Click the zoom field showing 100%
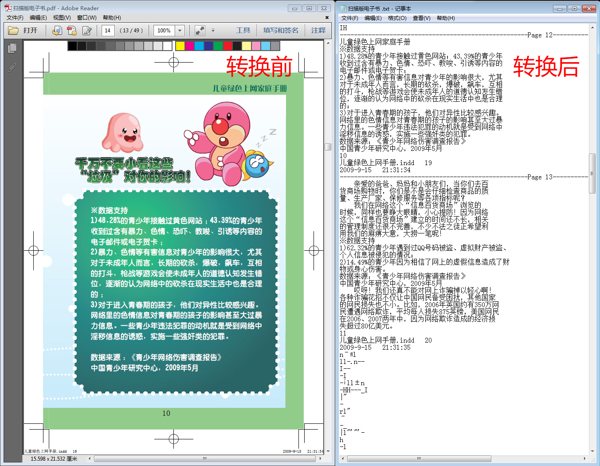Viewport: 600px width, 466px height. tap(165, 30)
